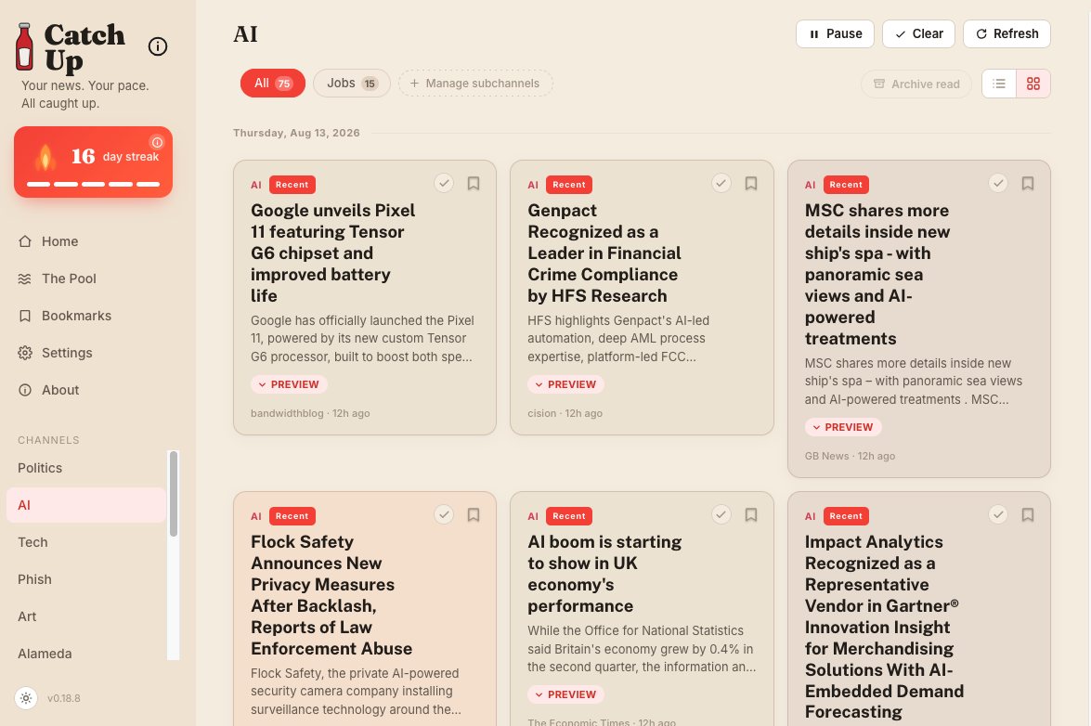Switch to list view layout
This screenshot has width=1091, height=726.
[x=999, y=84]
